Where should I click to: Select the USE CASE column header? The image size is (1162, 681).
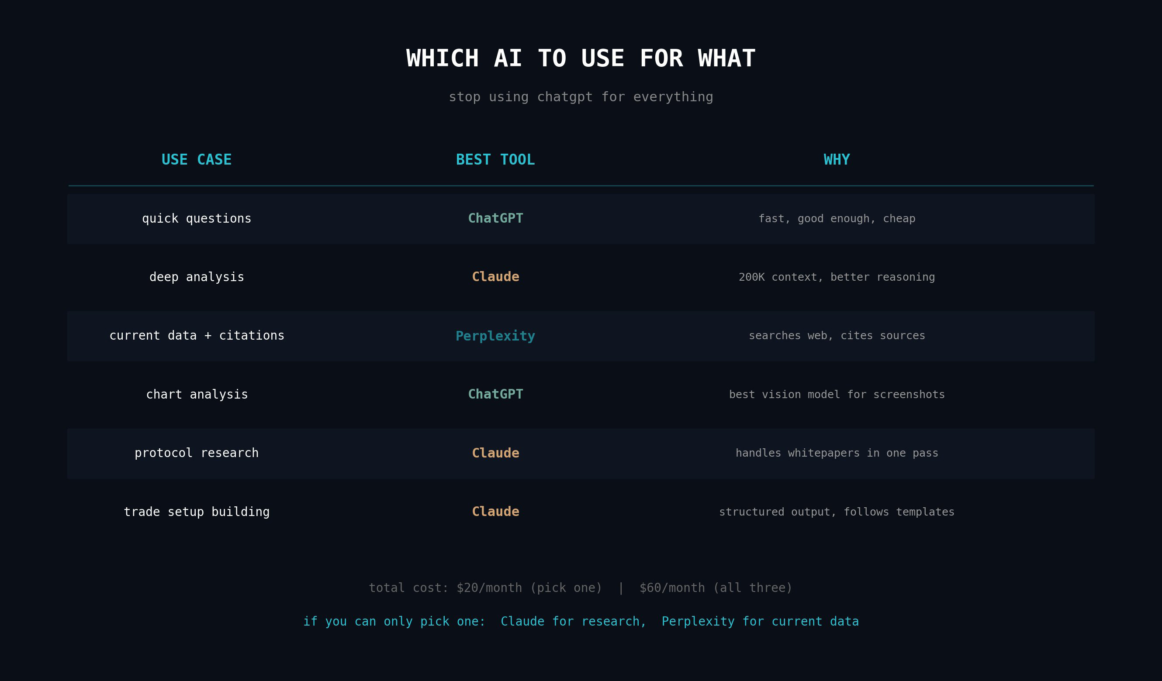197,159
